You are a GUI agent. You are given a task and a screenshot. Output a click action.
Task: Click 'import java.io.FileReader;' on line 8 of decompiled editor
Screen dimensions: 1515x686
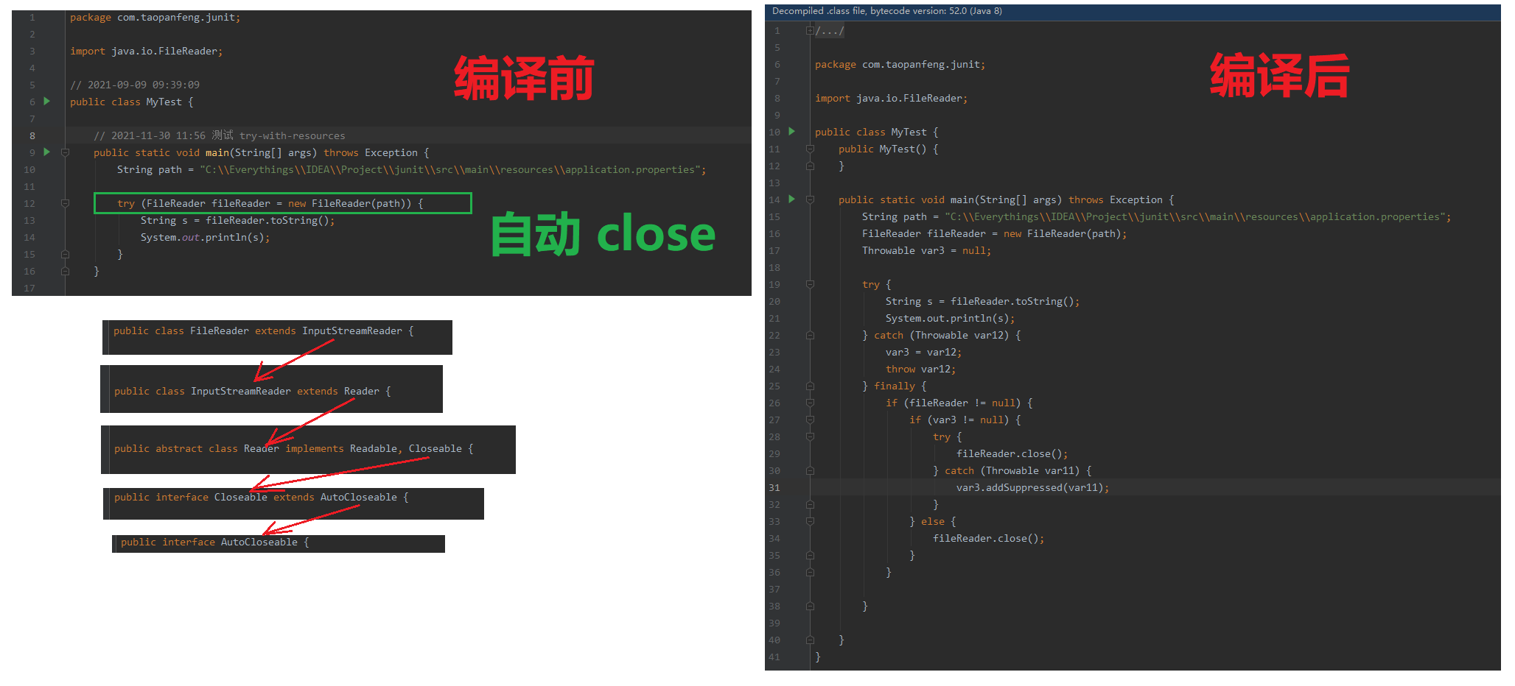(891, 98)
